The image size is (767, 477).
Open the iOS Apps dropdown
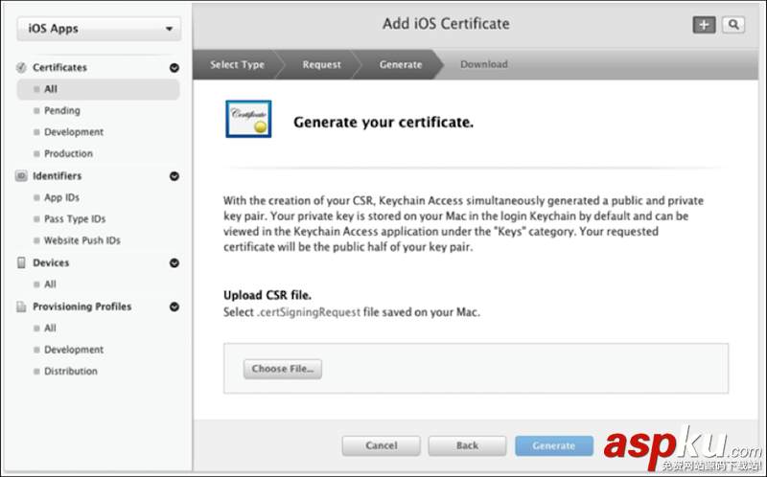98,29
